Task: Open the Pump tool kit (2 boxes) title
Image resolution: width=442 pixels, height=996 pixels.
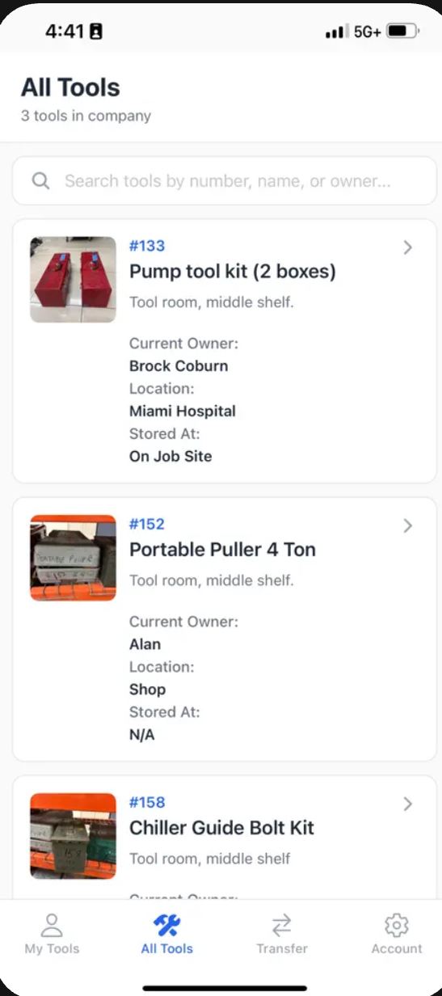Action: pyautogui.click(x=233, y=271)
